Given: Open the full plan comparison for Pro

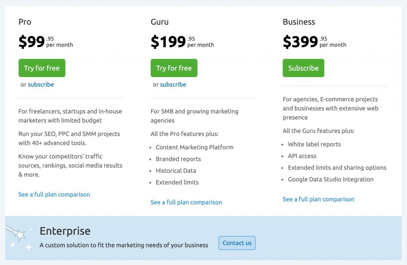Looking at the screenshot, I should 54,194.
